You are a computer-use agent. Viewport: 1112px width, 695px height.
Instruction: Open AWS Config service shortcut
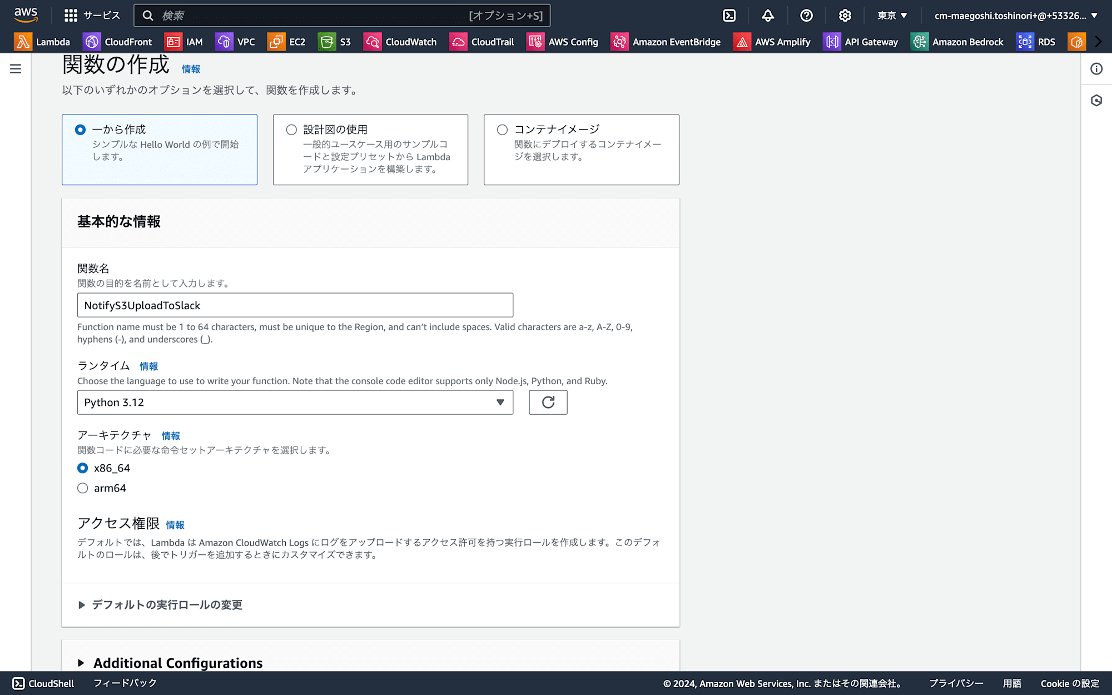coord(562,42)
